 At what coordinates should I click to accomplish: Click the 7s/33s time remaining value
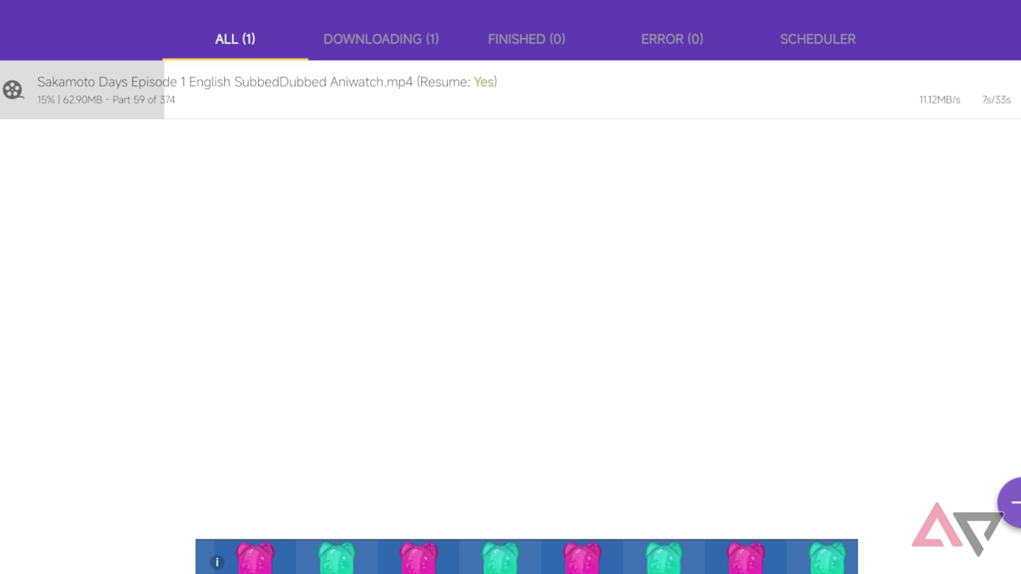[x=996, y=100]
